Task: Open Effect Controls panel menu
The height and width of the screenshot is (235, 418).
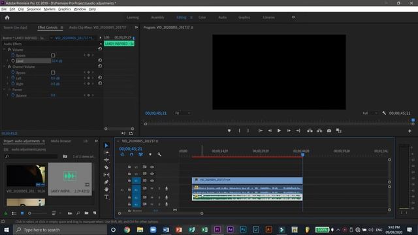Action: pyautogui.click(x=62, y=27)
